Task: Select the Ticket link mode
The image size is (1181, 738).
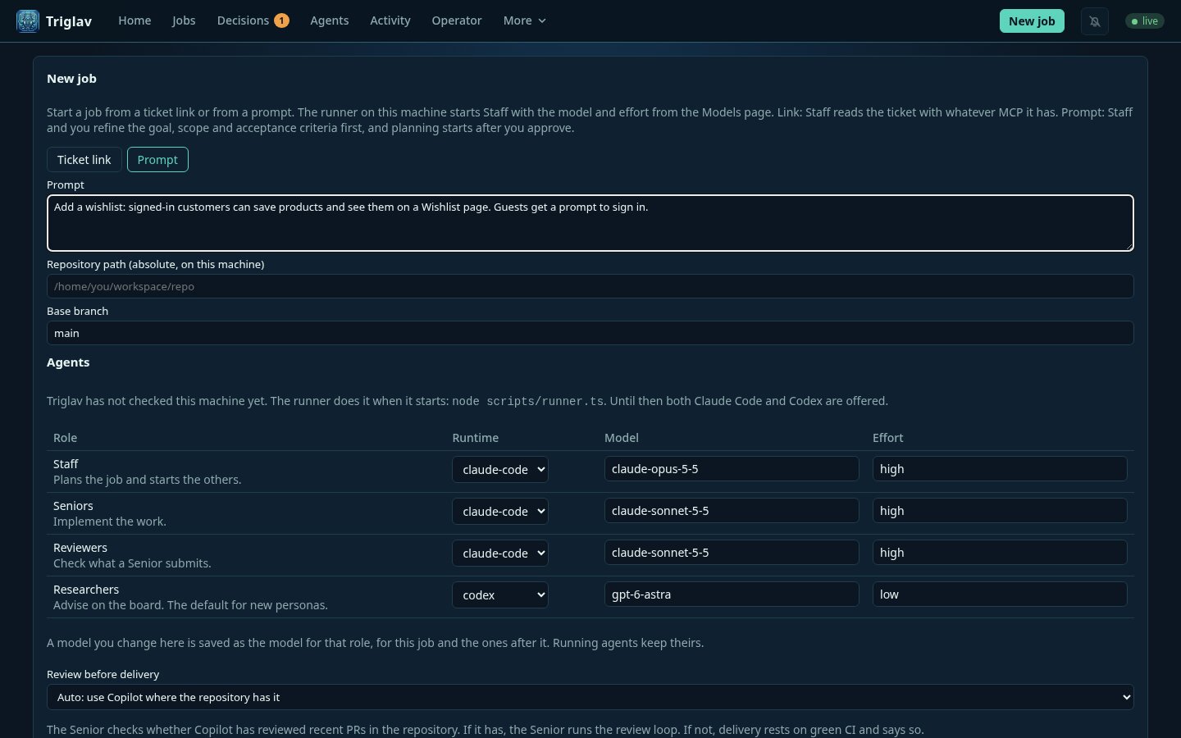Action: click(84, 160)
